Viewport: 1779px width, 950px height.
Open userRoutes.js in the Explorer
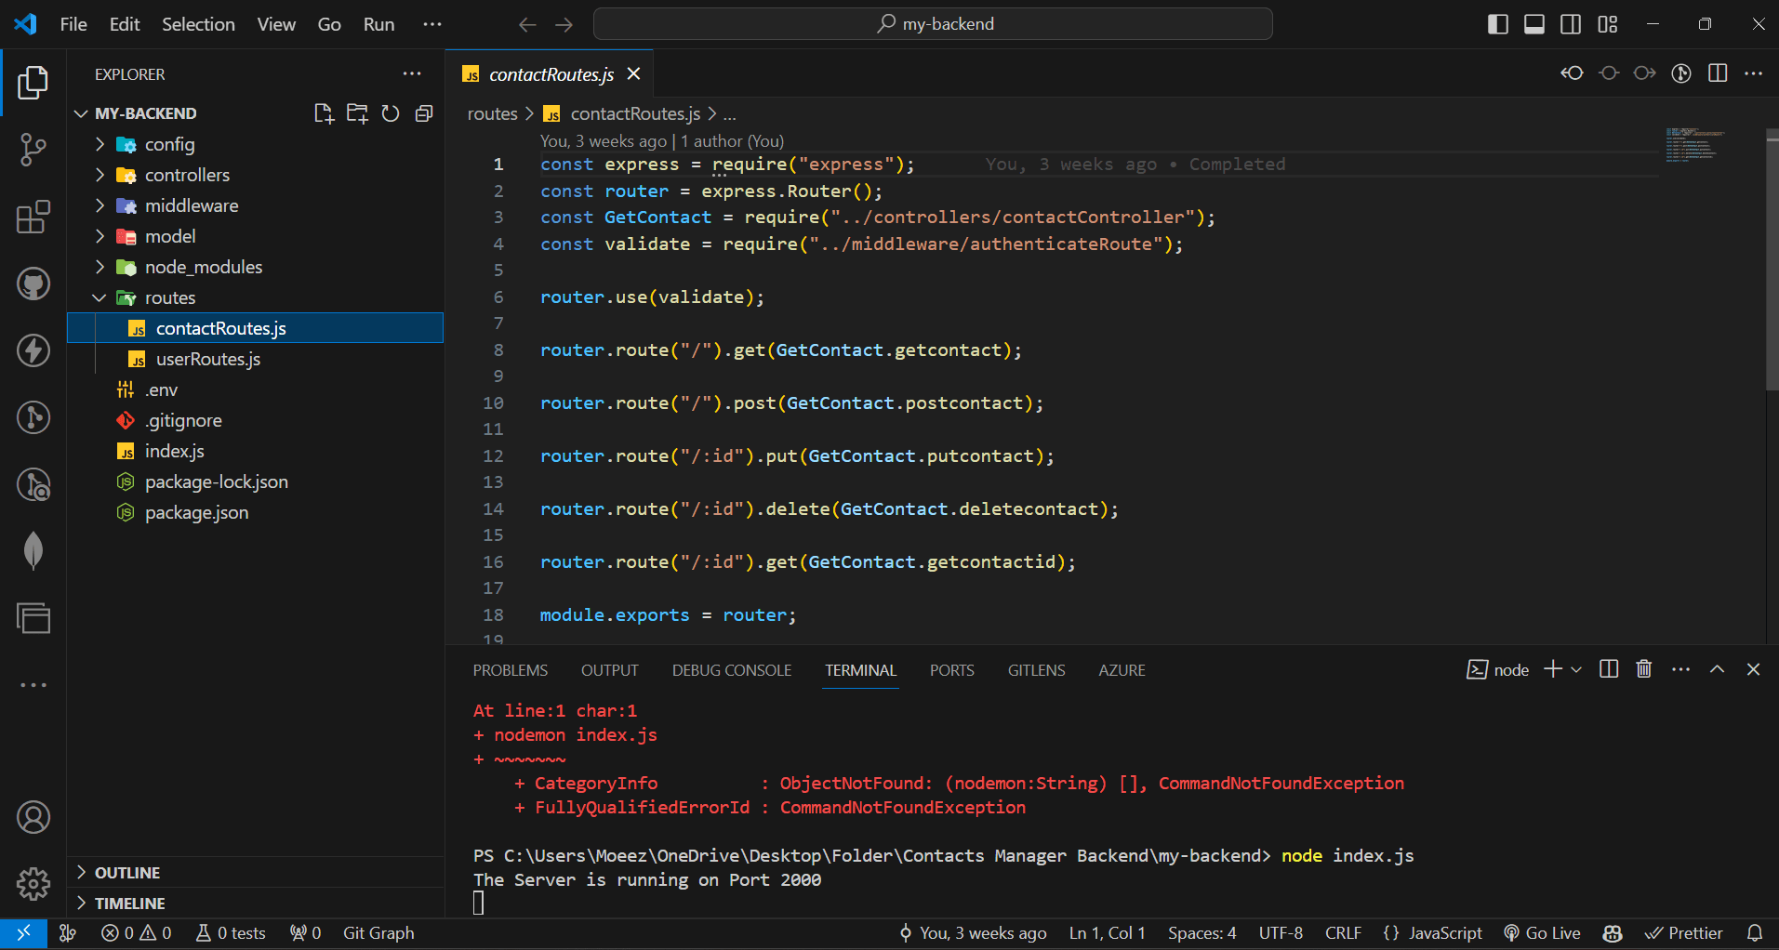tap(207, 359)
